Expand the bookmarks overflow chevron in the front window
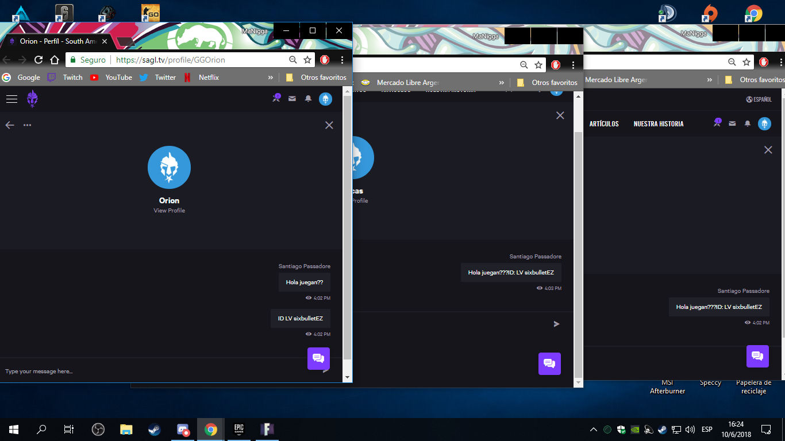This screenshot has width=785, height=441. tap(271, 78)
